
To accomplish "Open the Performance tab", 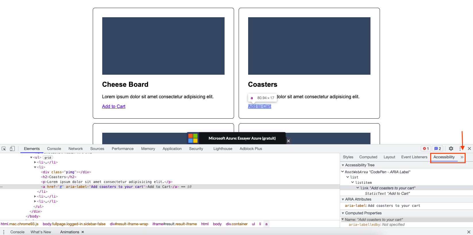I will 123,149.
